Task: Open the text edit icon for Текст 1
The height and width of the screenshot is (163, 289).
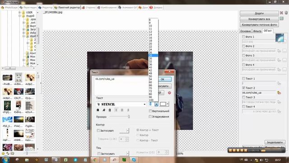Action: (x=279, y=83)
